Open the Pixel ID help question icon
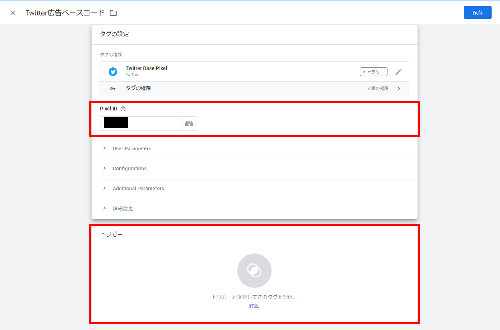The image size is (500, 330). [123, 109]
